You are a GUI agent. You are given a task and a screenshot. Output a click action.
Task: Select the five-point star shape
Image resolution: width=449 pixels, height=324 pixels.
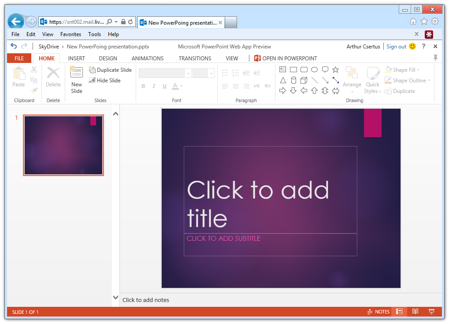pos(336,70)
